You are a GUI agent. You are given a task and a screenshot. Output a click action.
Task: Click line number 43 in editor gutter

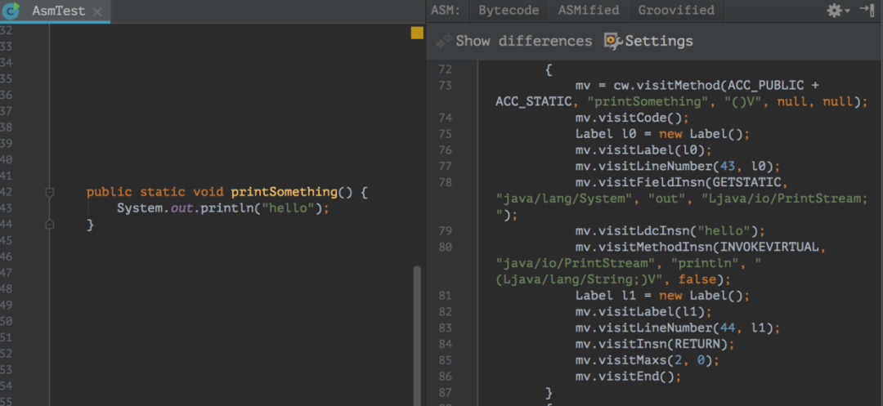[x=7, y=208]
